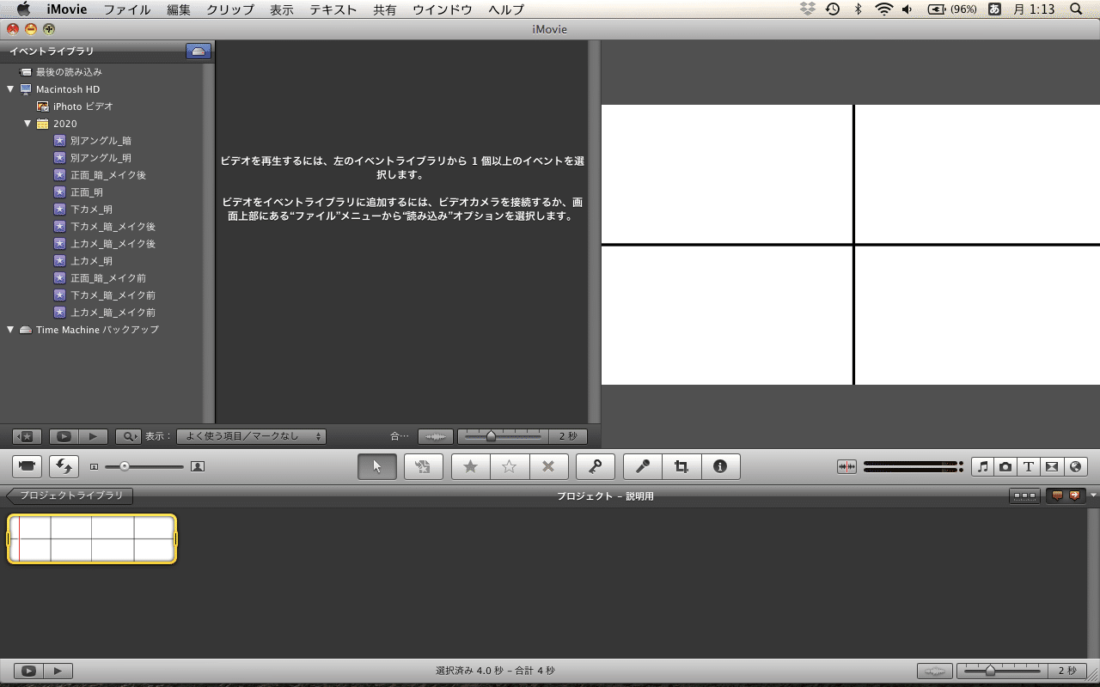Play project fullscreen at bottom left
Image resolution: width=1100 pixels, height=687 pixels.
[x=28, y=671]
